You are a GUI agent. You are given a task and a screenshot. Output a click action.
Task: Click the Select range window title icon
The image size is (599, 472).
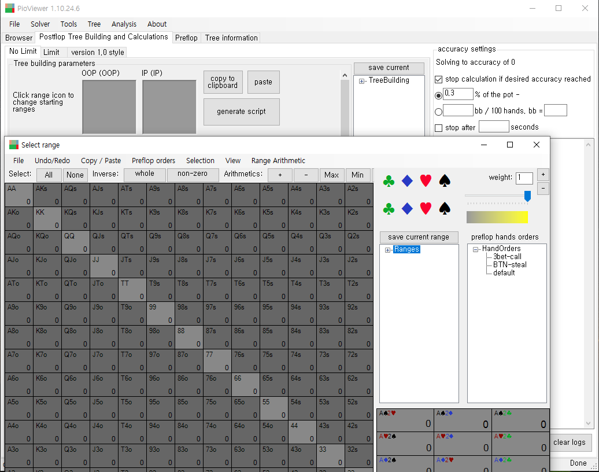14,145
